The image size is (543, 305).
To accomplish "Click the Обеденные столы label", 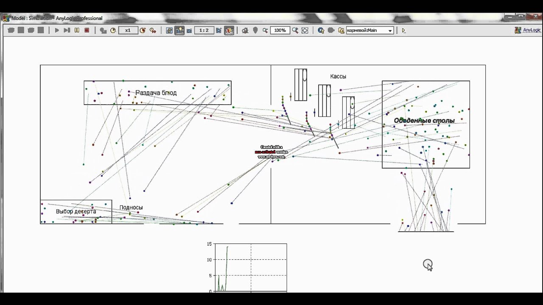I will click(424, 121).
